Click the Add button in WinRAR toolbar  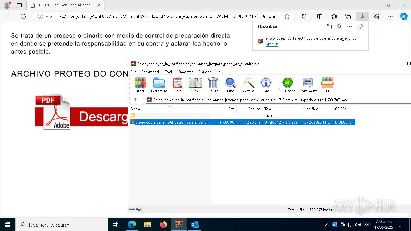pyautogui.click(x=140, y=85)
